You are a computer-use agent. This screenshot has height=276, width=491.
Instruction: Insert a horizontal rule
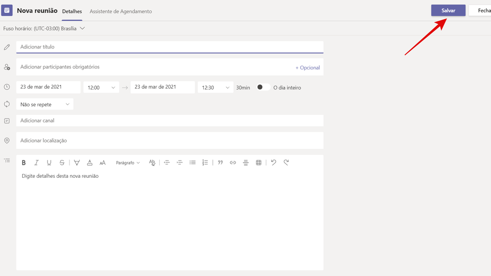tap(245, 162)
